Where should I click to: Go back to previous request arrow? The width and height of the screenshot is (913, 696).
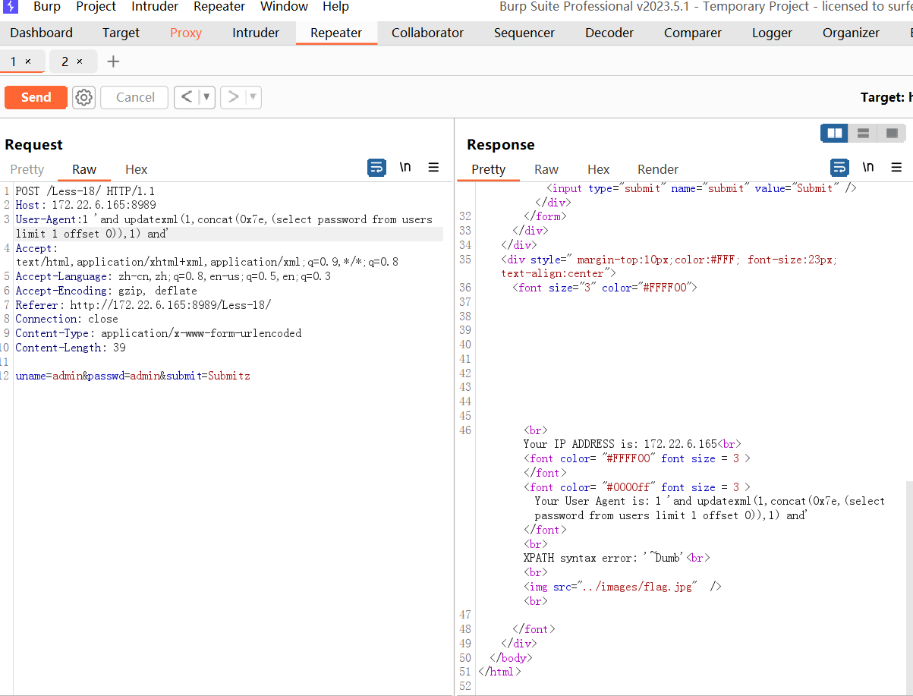[x=187, y=97]
